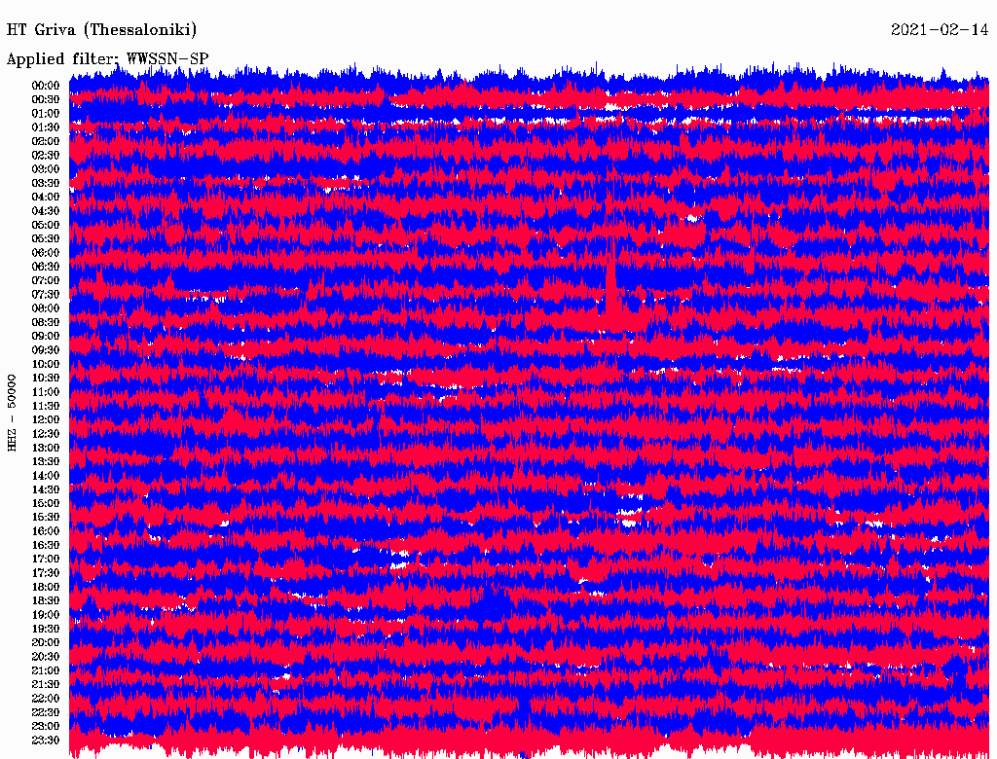The height and width of the screenshot is (759, 997).
Task: Select the 04:30 time label
Action: click(46, 211)
